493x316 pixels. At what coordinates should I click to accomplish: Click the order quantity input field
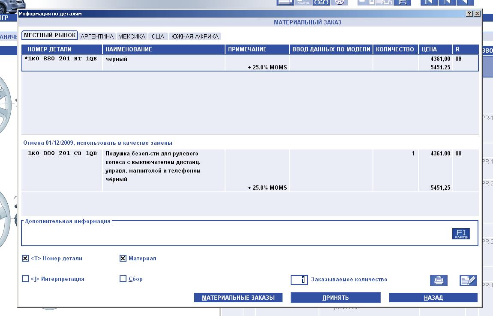[x=299, y=280]
